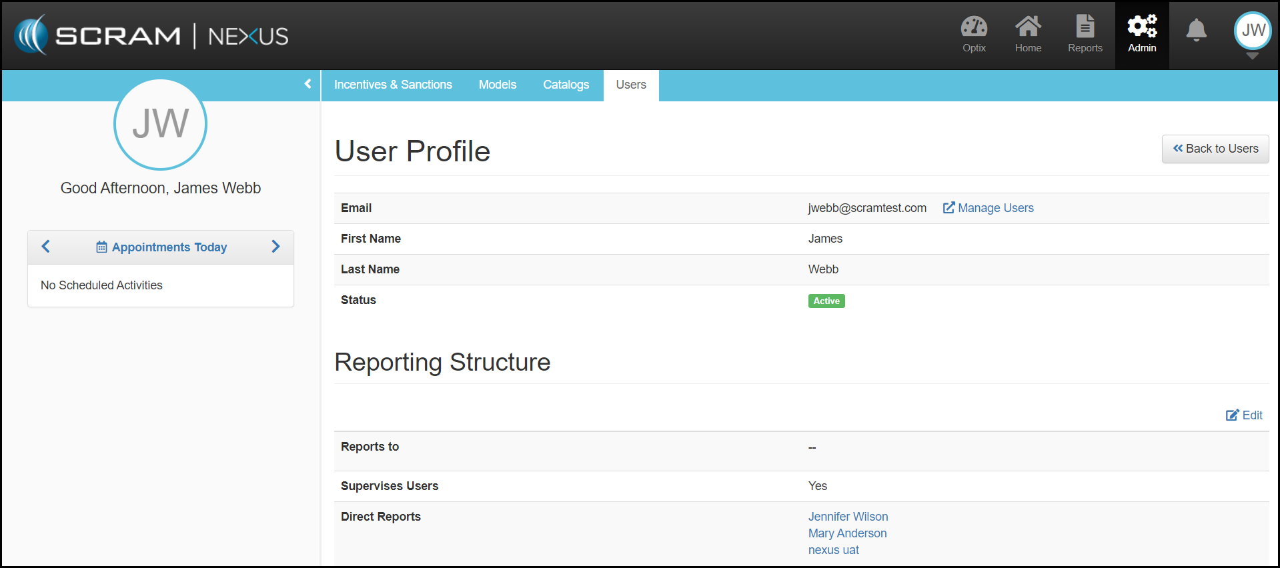Image resolution: width=1280 pixels, height=568 pixels.
Task: Open Jennifer Wilson's profile link
Action: click(848, 517)
